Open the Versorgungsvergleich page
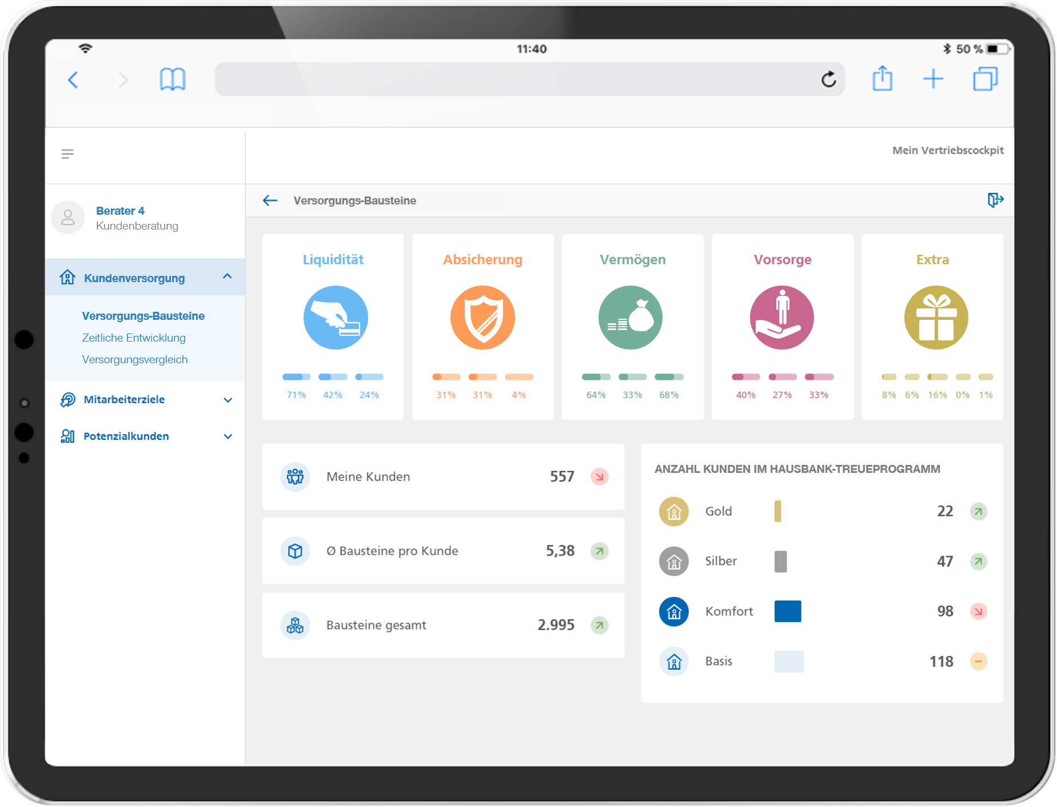The image size is (1057, 807). 135,359
